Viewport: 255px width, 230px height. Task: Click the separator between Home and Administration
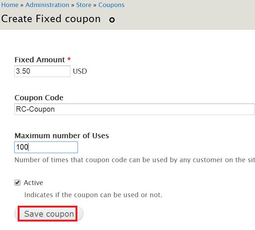pos(22,5)
